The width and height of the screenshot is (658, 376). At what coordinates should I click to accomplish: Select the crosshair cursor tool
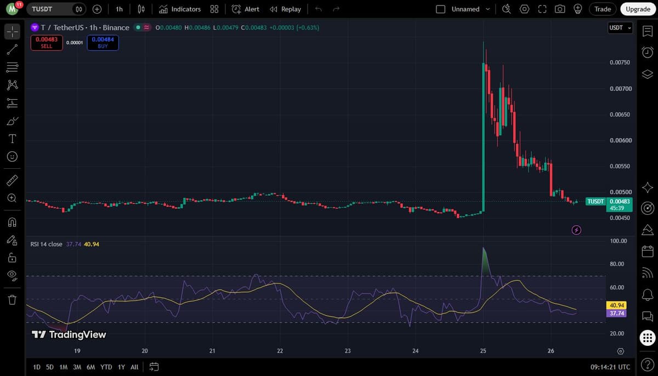click(x=12, y=31)
